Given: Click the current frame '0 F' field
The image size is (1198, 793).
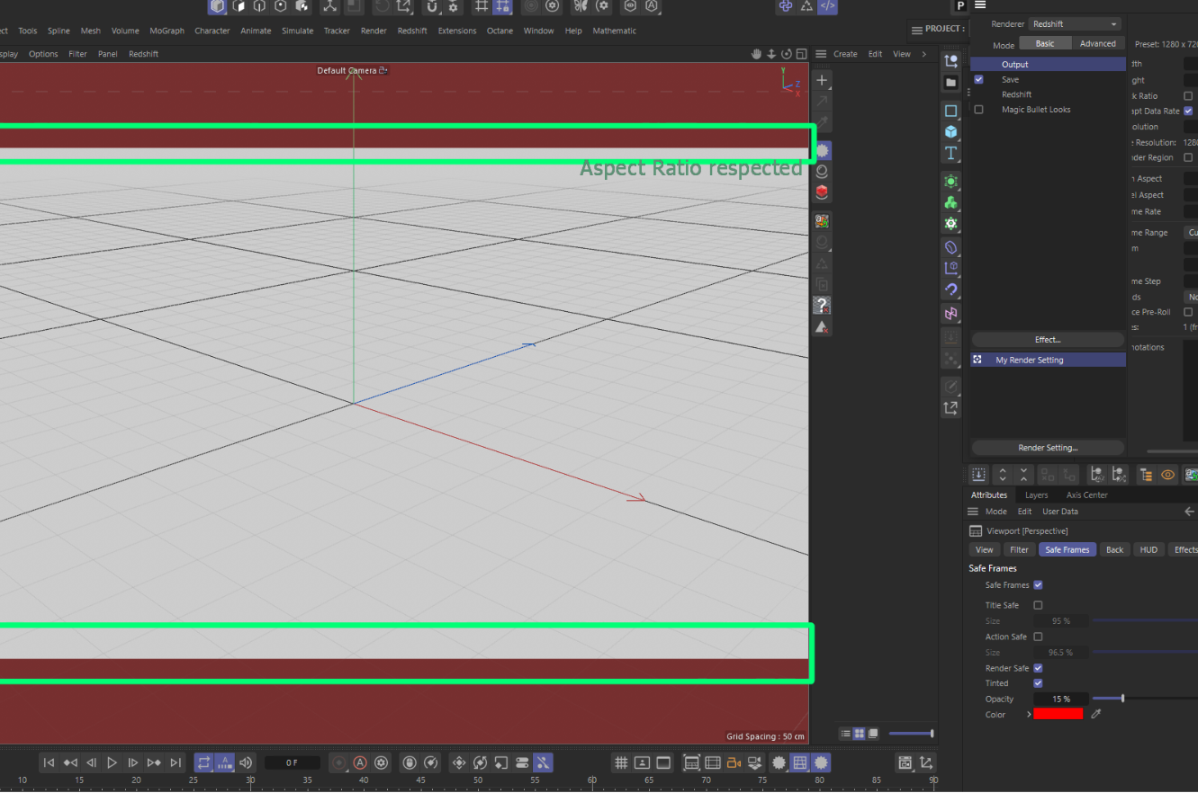Looking at the screenshot, I should 293,762.
